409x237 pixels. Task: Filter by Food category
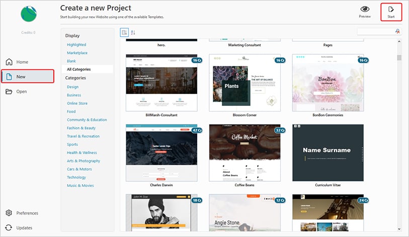coord(71,111)
